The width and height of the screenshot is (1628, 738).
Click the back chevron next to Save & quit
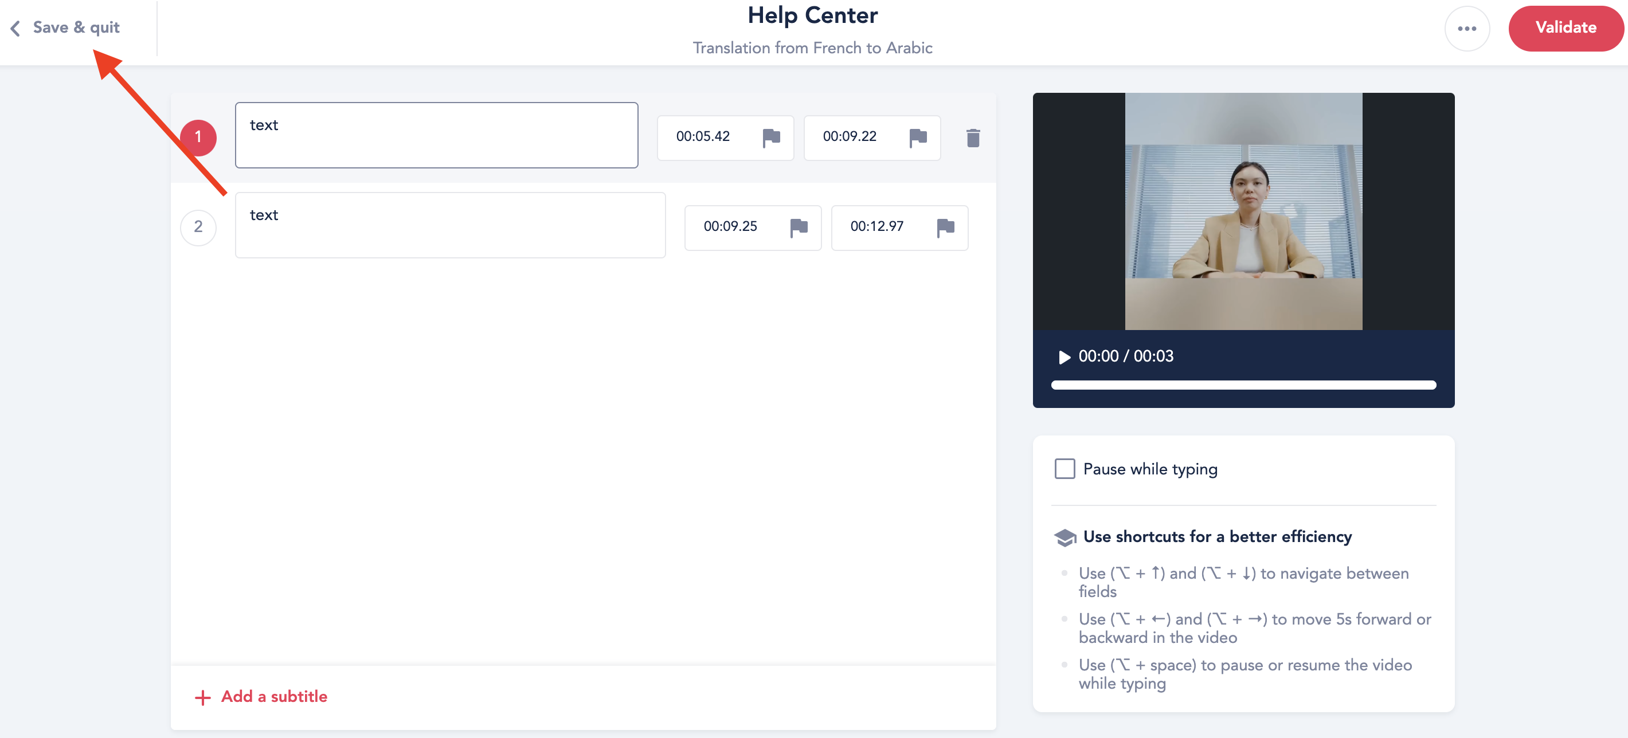16,28
